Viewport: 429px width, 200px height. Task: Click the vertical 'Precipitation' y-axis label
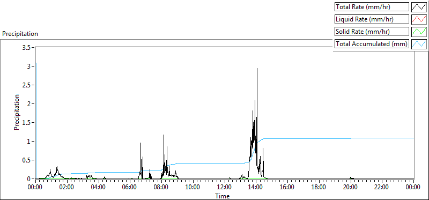point(17,112)
